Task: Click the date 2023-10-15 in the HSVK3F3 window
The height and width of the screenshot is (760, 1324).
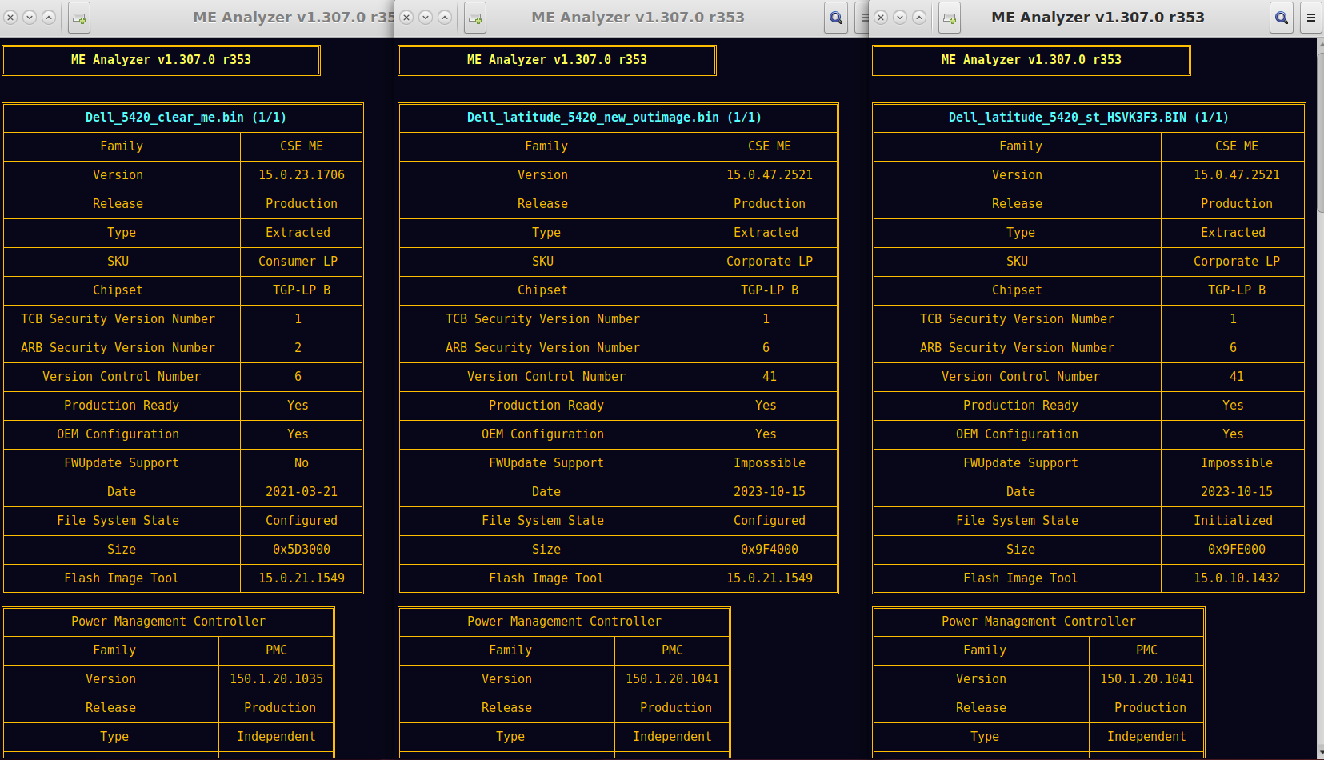Action: pyautogui.click(x=1237, y=492)
